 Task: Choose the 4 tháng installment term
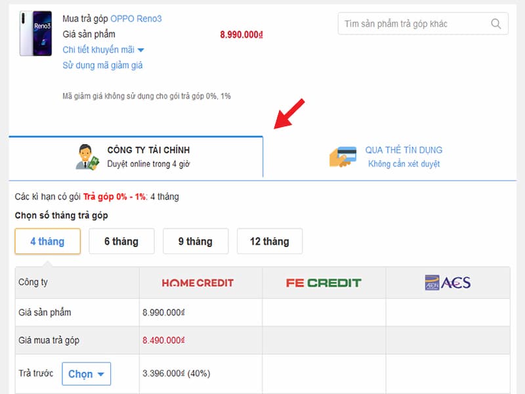[47, 242]
